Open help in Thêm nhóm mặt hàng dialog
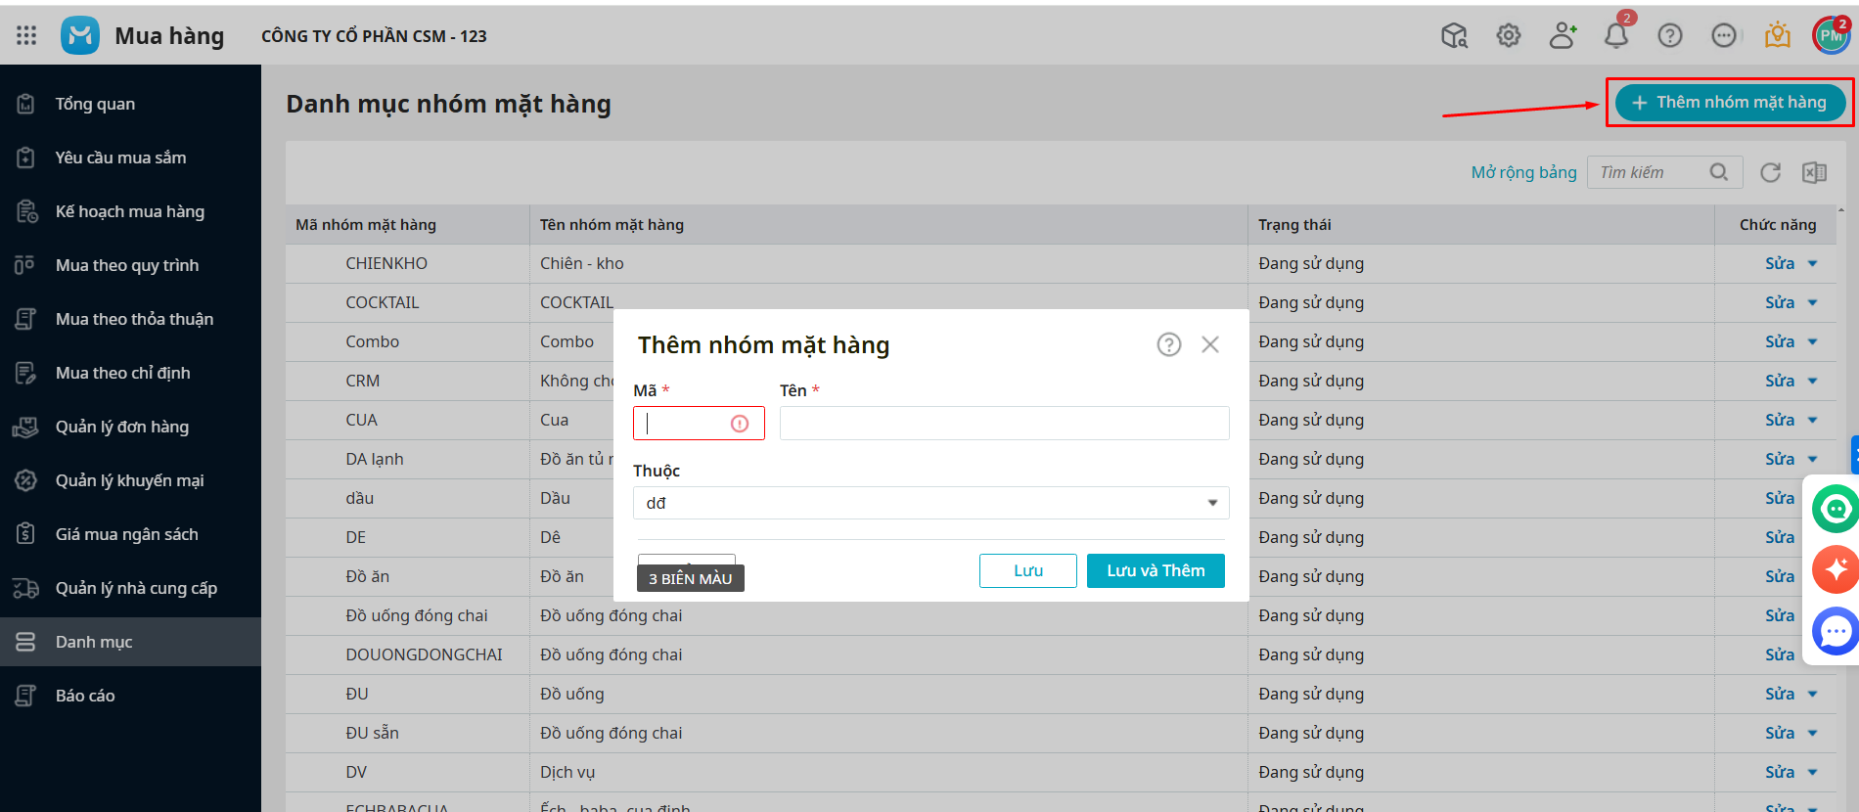The height and width of the screenshot is (812, 1859). 1169,344
